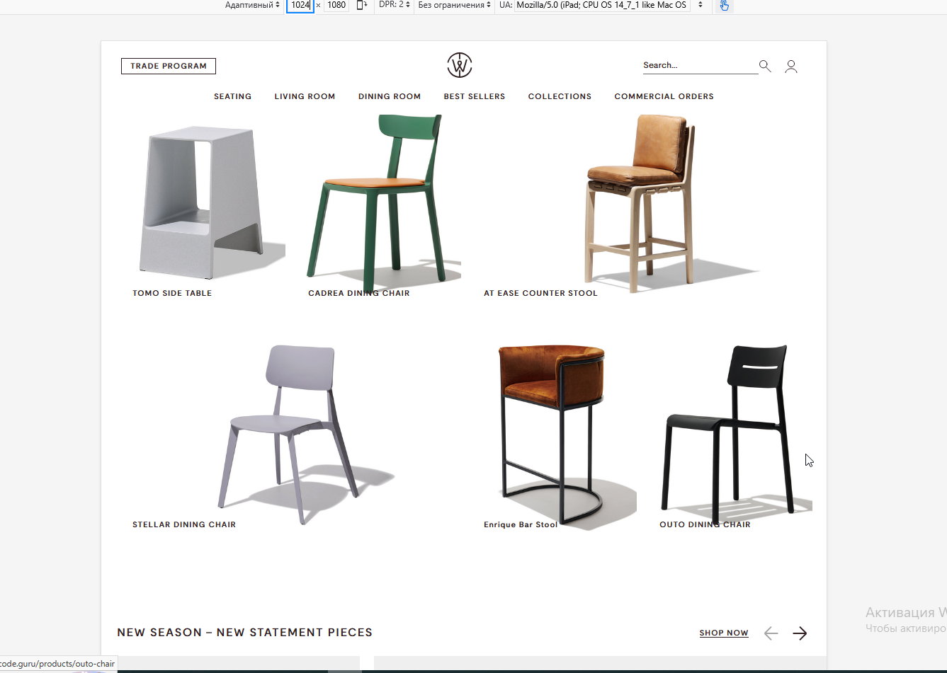Click the UA string input field
Image resolution: width=947 pixels, height=673 pixels.
pyautogui.click(x=602, y=5)
